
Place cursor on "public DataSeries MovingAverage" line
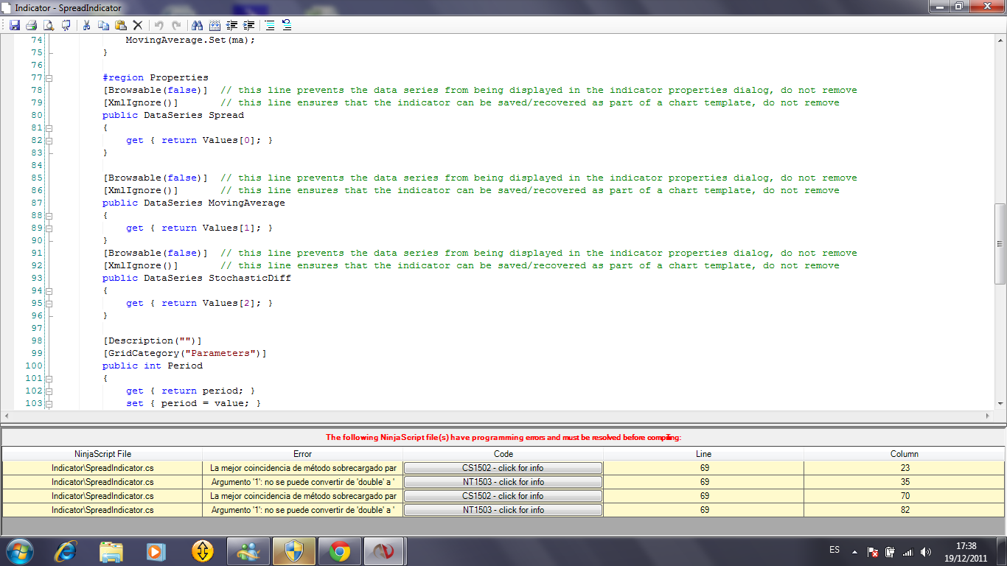pos(194,203)
